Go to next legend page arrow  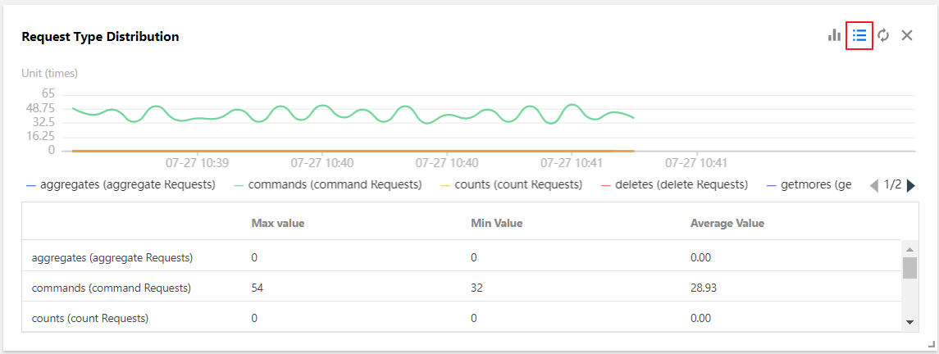[911, 185]
